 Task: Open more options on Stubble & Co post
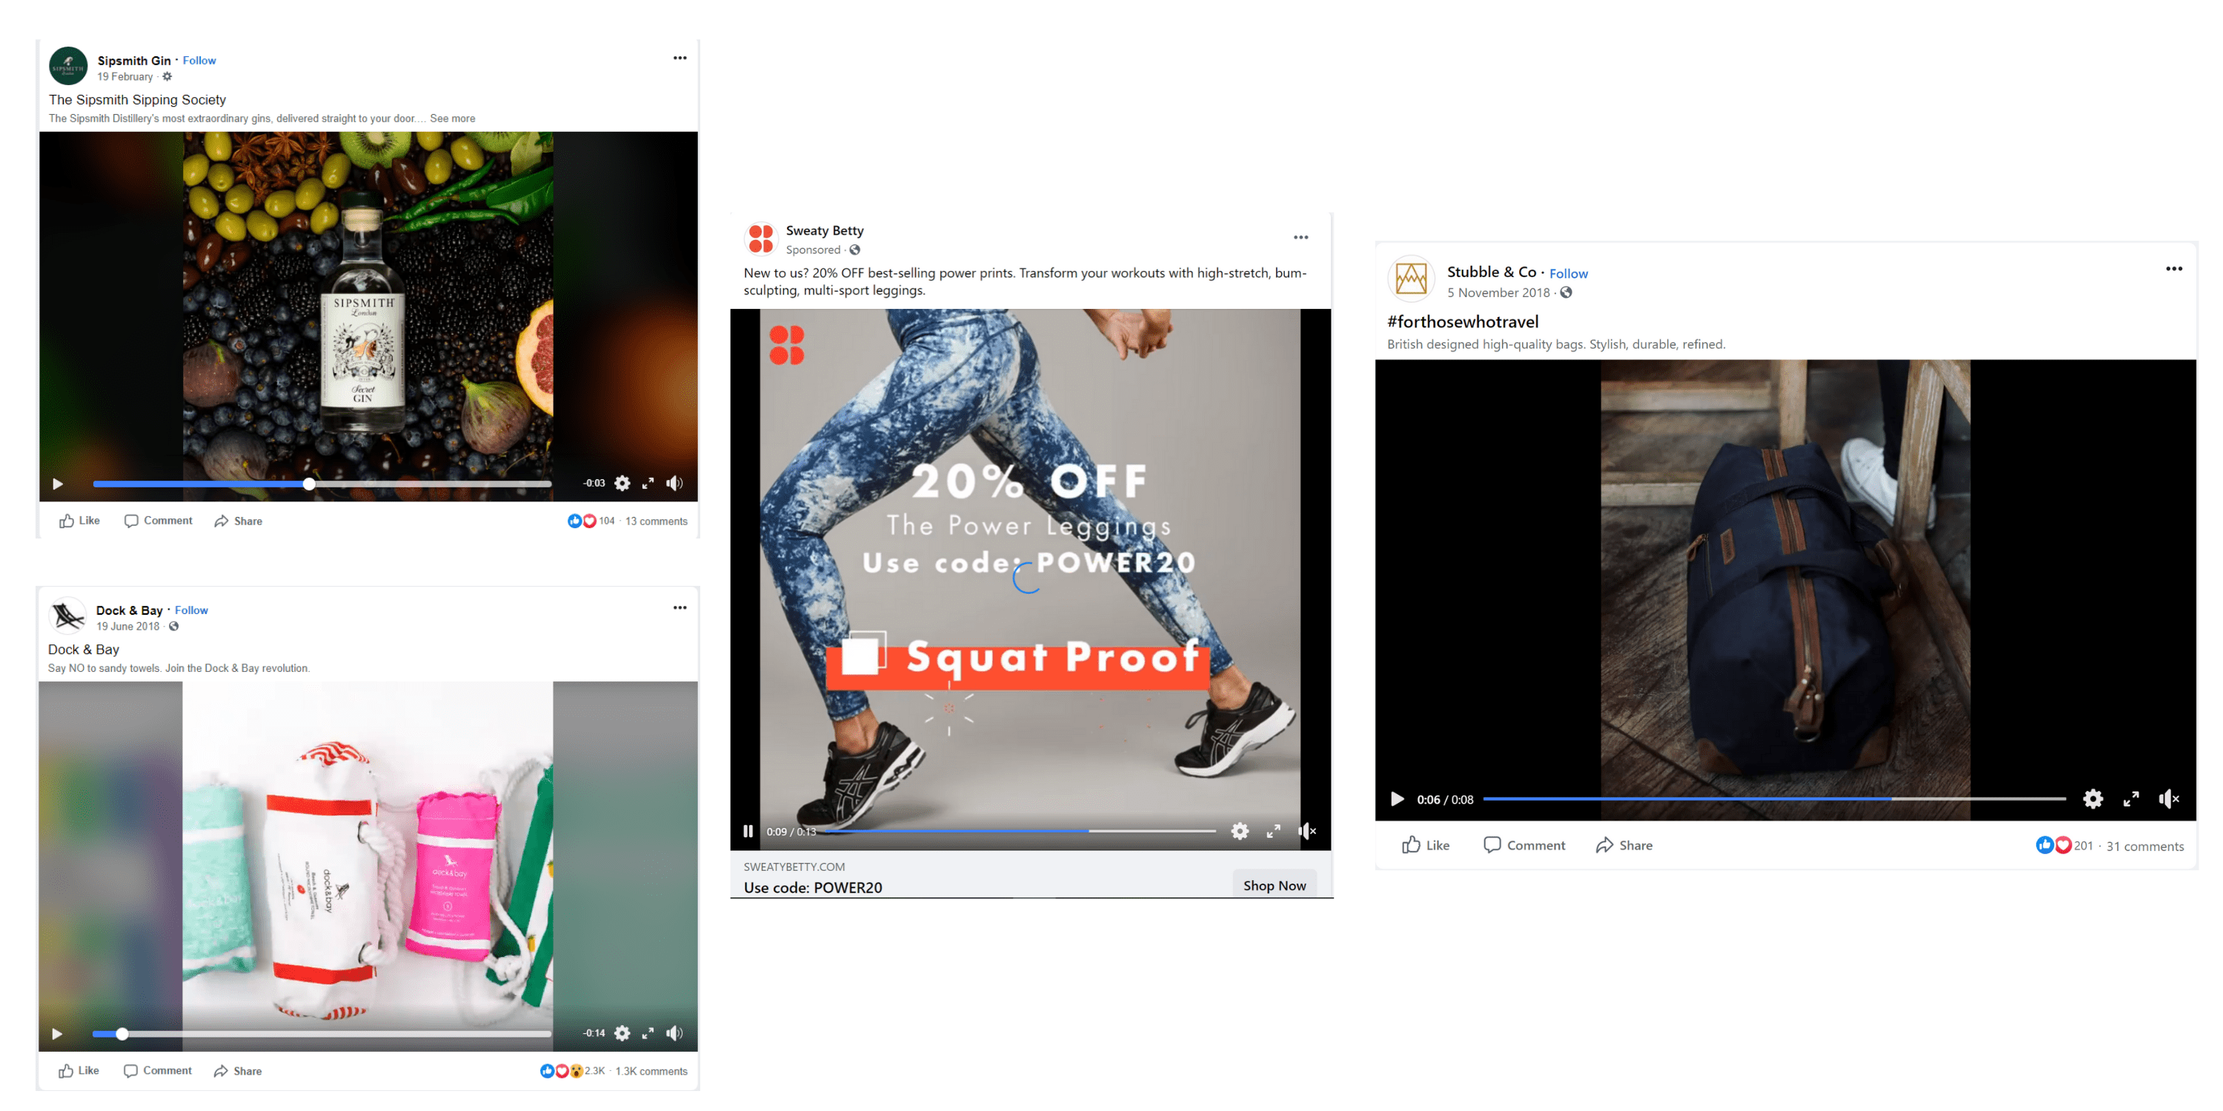[2175, 269]
